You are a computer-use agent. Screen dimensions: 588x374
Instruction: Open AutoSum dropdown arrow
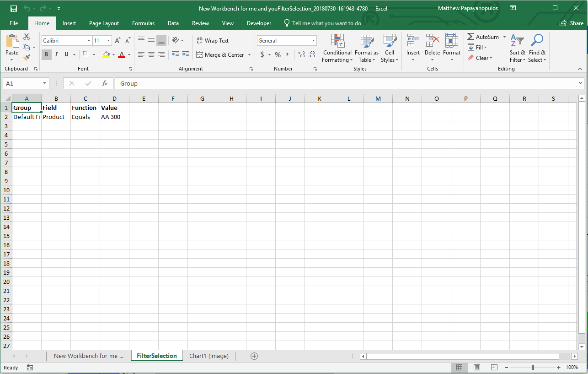point(504,37)
